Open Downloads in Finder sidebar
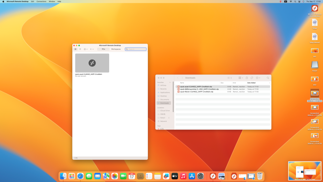323x182 pixels. (x=164, y=103)
